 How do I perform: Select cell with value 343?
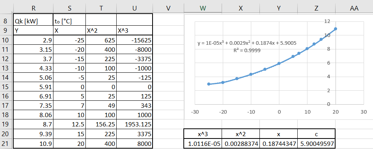point(134,106)
